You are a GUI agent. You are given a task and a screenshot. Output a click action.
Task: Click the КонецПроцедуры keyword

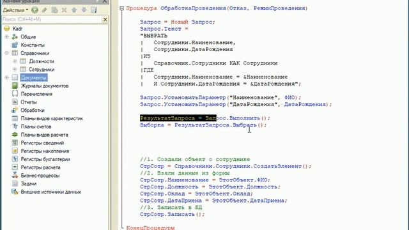pyautogui.click(x=150, y=227)
